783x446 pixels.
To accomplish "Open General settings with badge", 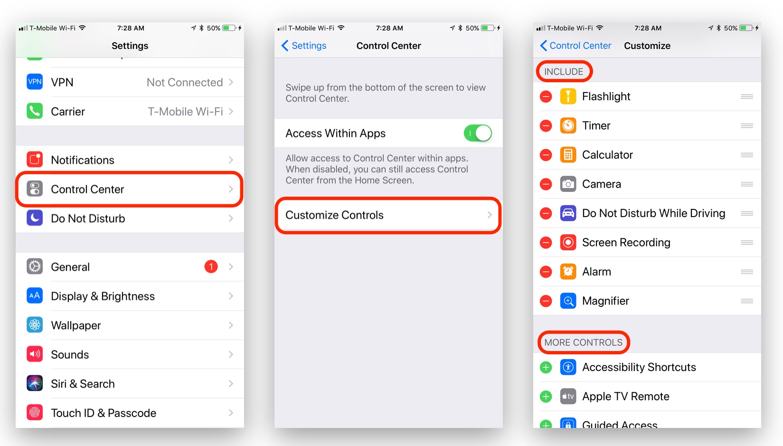I will pyautogui.click(x=130, y=267).
